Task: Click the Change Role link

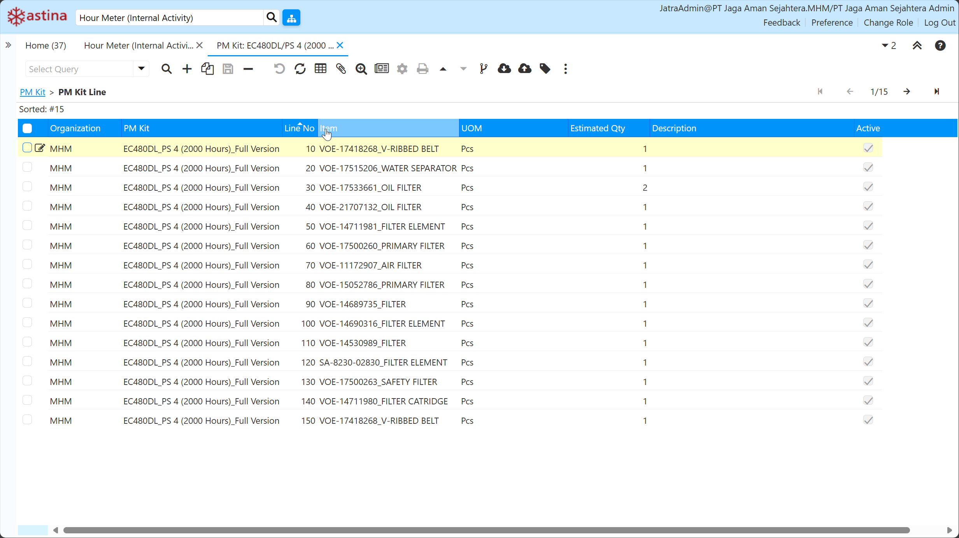Action: click(888, 23)
